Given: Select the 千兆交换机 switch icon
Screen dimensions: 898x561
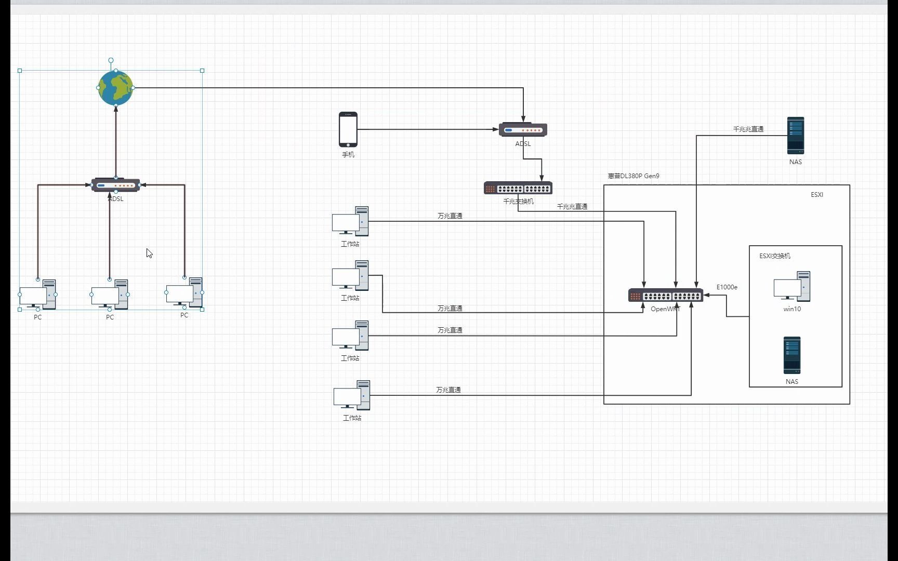Looking at the screenshot, I should point(518,188).
